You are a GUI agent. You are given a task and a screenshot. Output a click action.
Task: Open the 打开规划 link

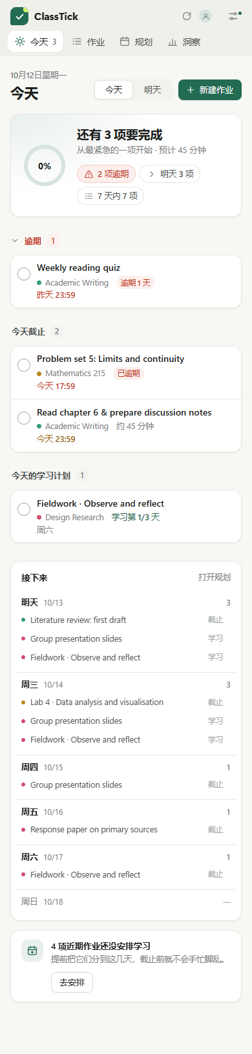click(x=215, y=577)
